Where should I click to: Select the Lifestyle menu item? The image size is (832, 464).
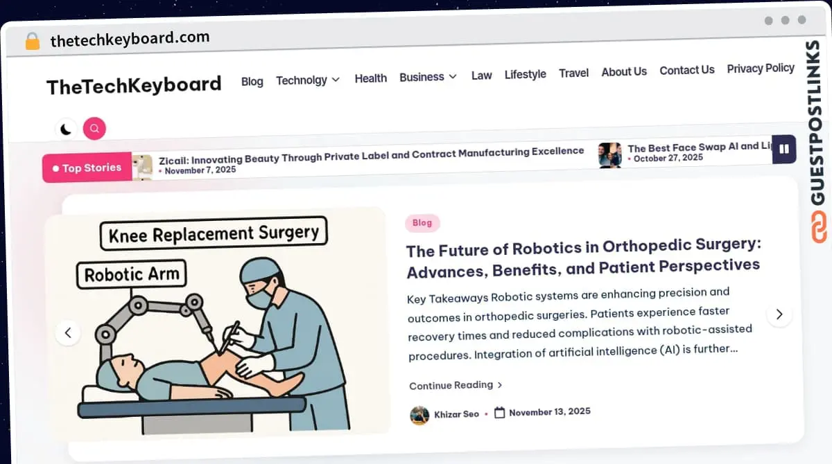[525, 74]
